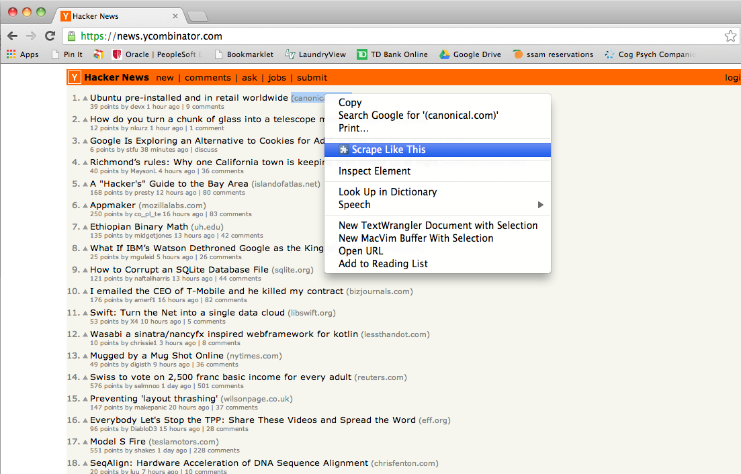Click the Hacker News Y logo

pyautogui.click(x=74, y=77)
